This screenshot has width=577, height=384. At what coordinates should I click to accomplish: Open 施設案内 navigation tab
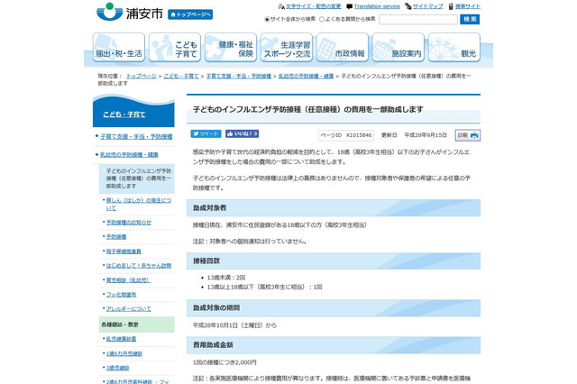(x=398, y=48)
